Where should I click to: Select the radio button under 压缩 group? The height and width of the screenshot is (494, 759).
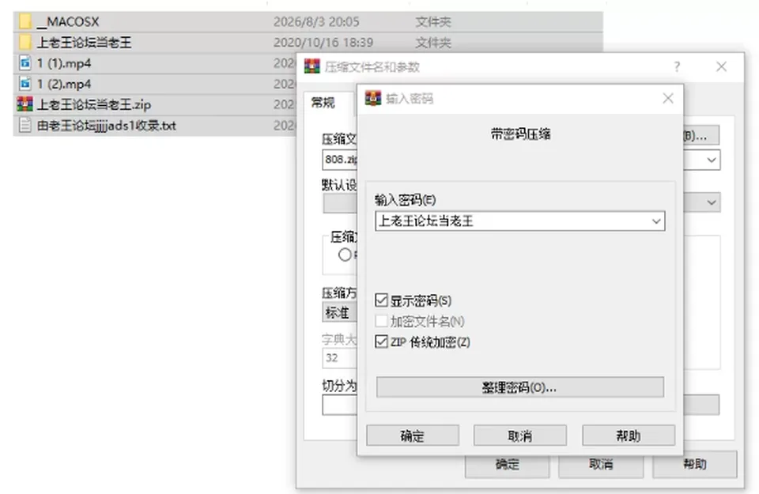click(x=346, y=255)
